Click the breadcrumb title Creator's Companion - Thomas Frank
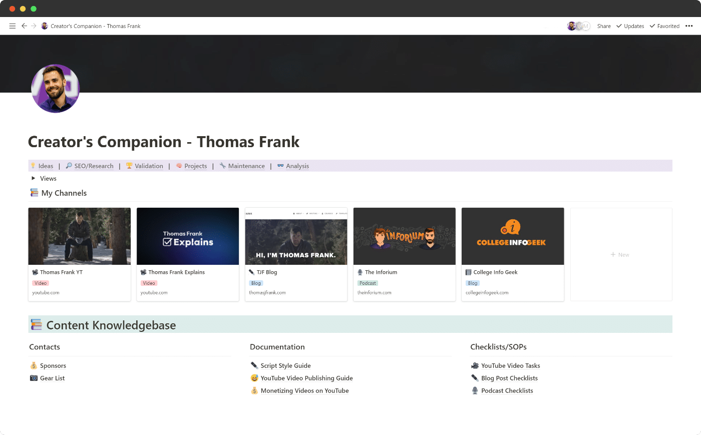The image size is (701, 435). tap(96, 26)
